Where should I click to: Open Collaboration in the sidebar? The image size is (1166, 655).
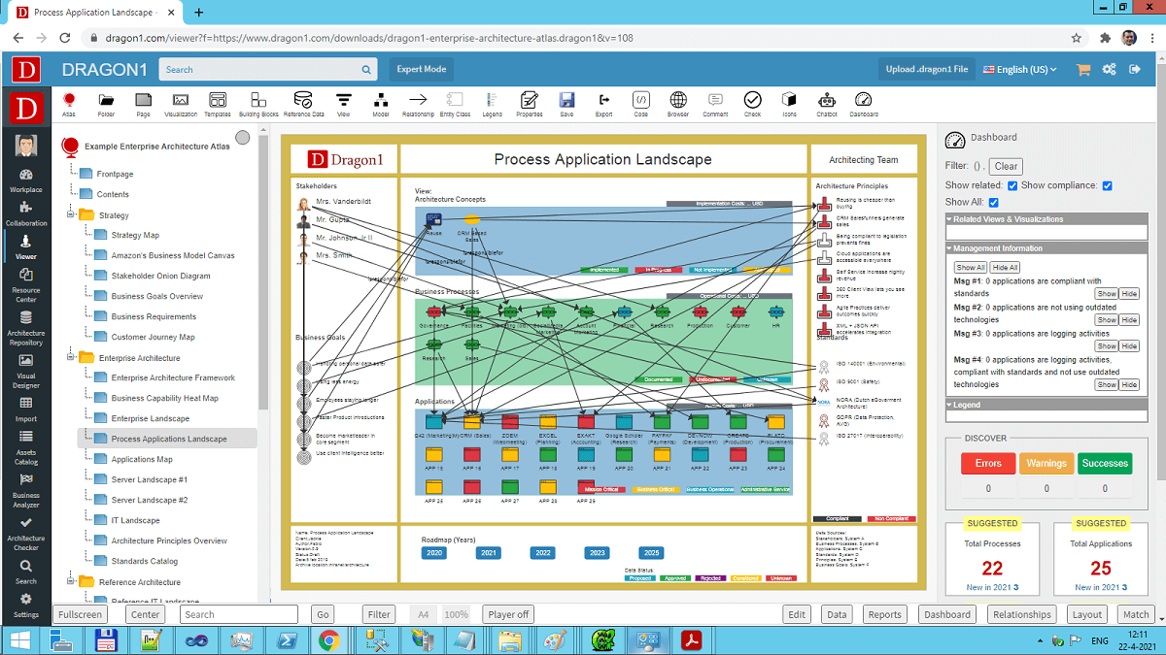(x=26, y=214)
